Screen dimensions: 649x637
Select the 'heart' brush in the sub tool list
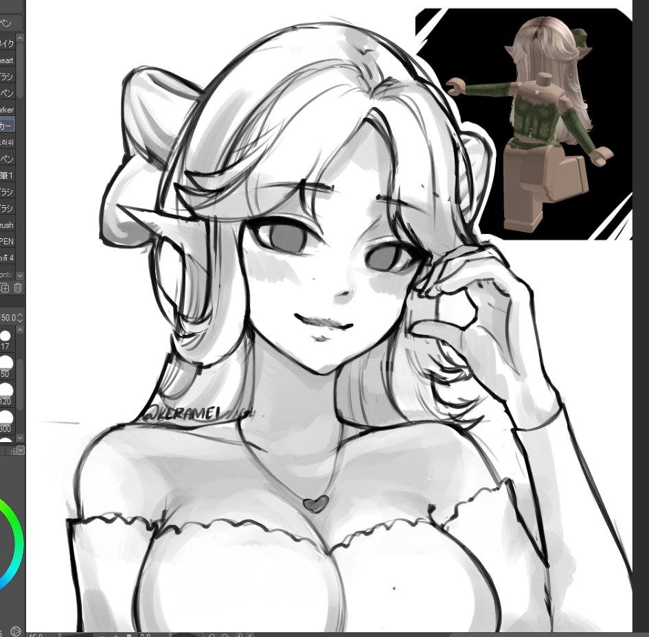pyautogui.click(x=7, y=60)
